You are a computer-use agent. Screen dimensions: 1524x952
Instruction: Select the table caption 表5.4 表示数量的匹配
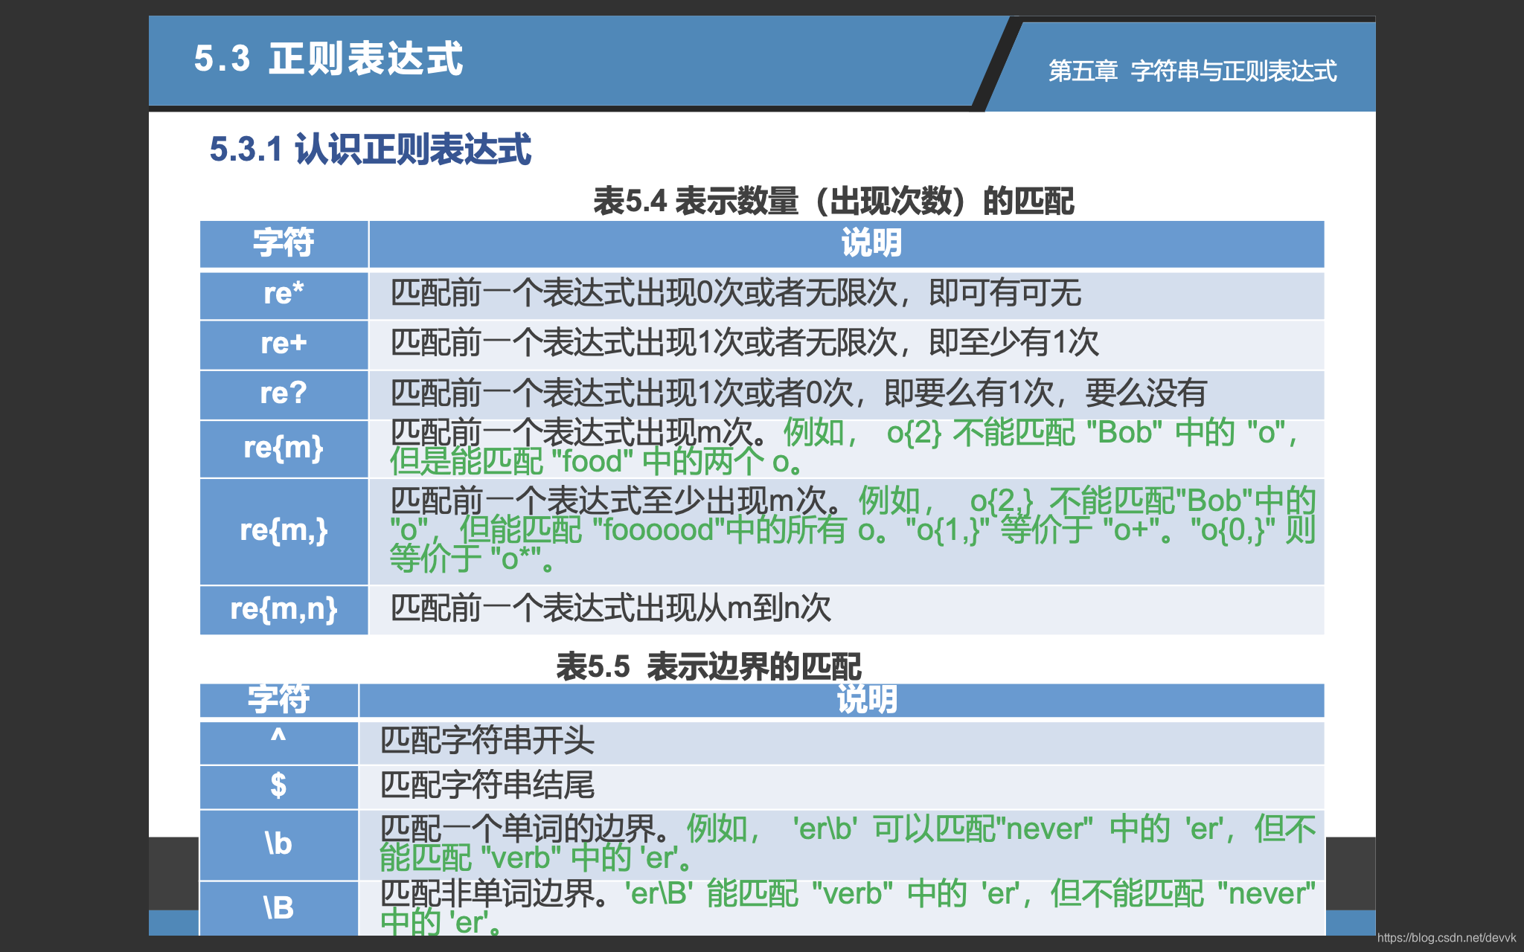(x=833, y=201)
